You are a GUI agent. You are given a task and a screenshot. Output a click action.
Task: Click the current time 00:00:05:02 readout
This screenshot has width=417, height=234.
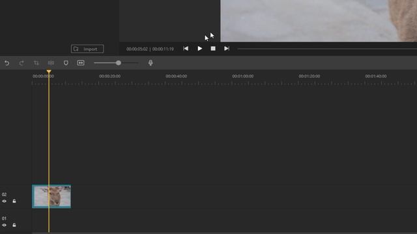pyautogui.click(x=137, y=49)
